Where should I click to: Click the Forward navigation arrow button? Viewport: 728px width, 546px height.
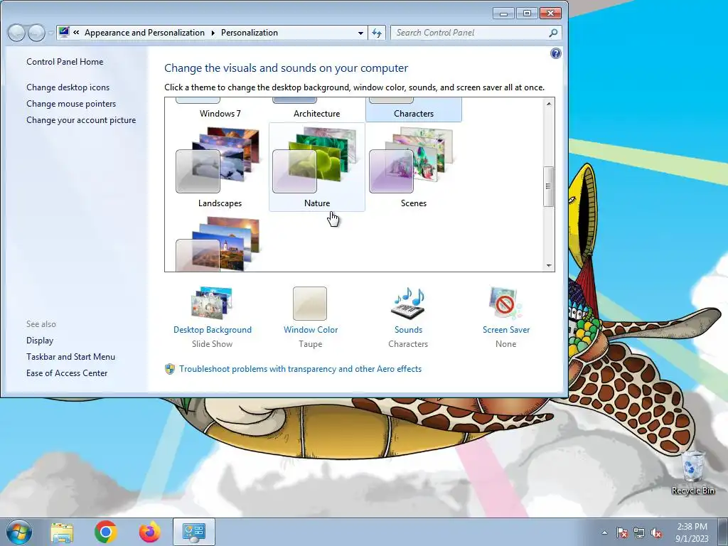pos(36,33)
